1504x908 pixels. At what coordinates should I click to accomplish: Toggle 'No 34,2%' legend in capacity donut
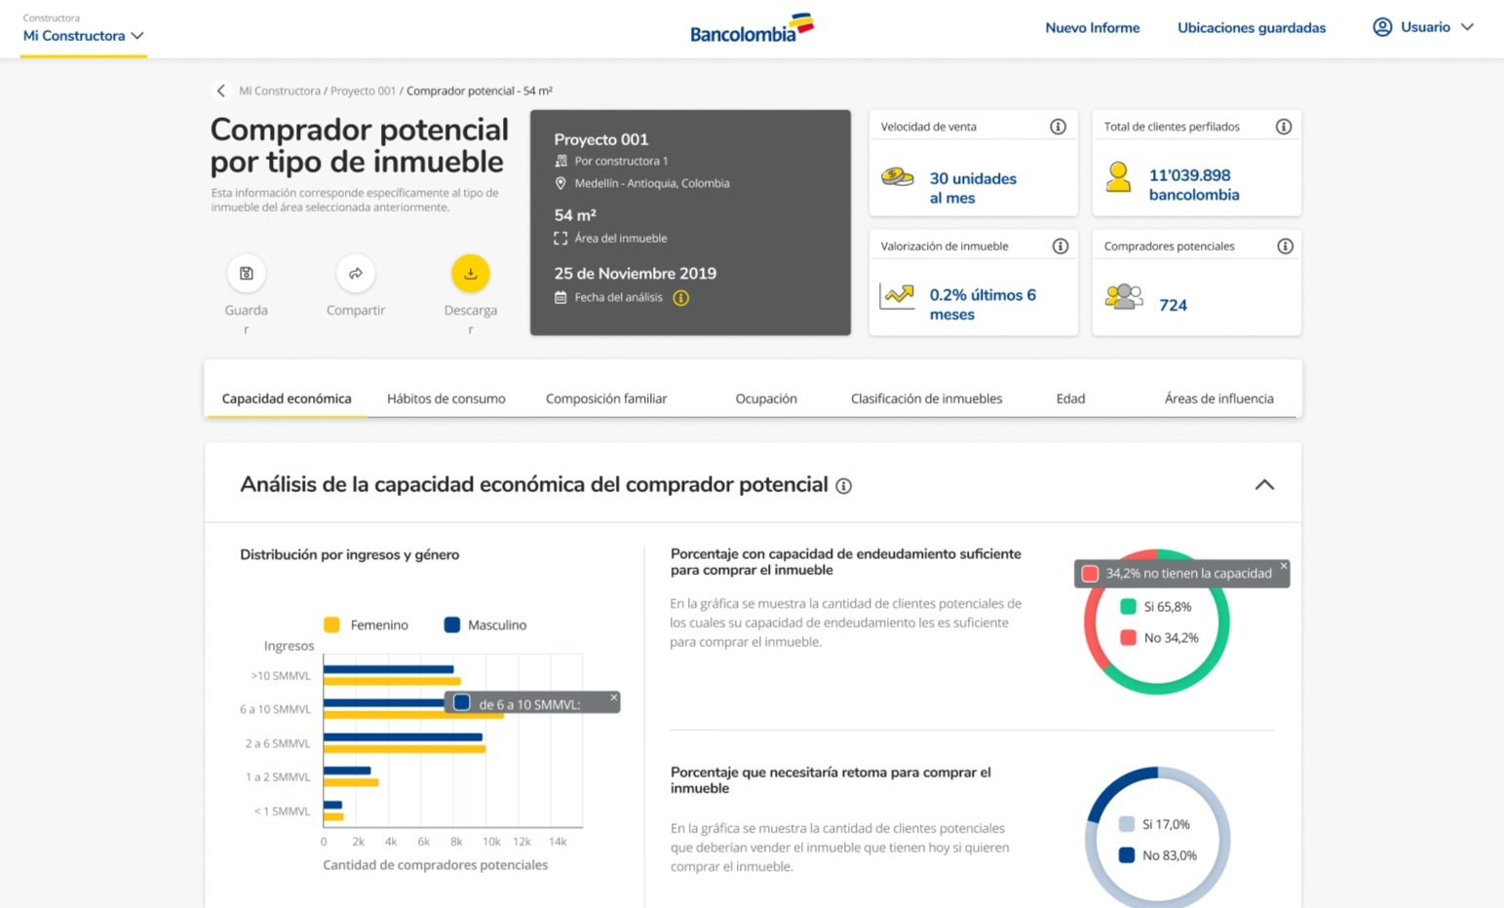[1160, 638]
